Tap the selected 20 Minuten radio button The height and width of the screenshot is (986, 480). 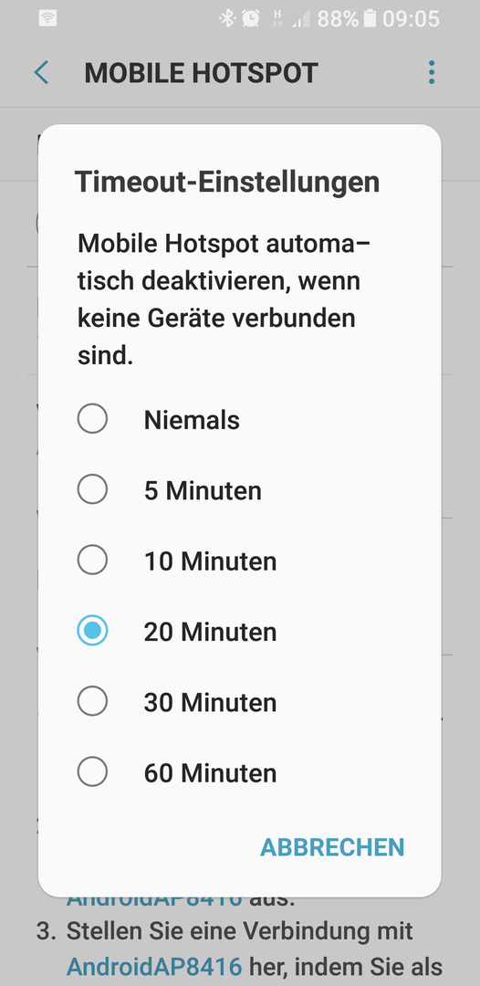point(92,630)
